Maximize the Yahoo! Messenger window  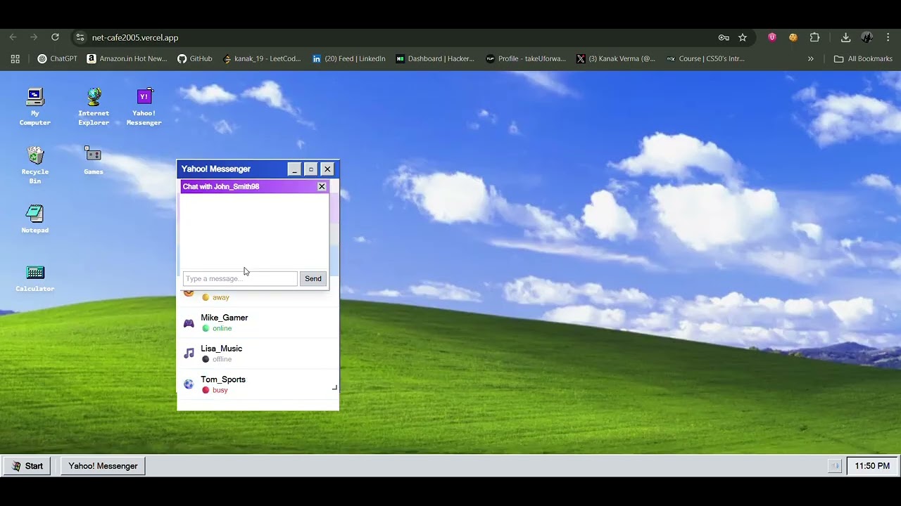[x=310, y=169]
